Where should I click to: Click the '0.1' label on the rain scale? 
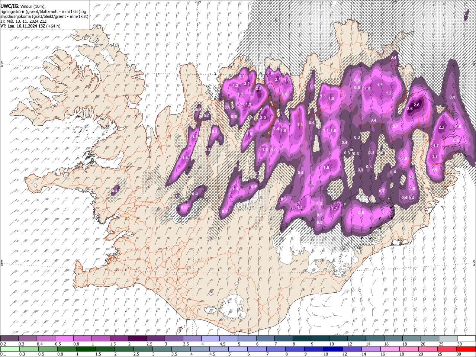click(3, 354)
